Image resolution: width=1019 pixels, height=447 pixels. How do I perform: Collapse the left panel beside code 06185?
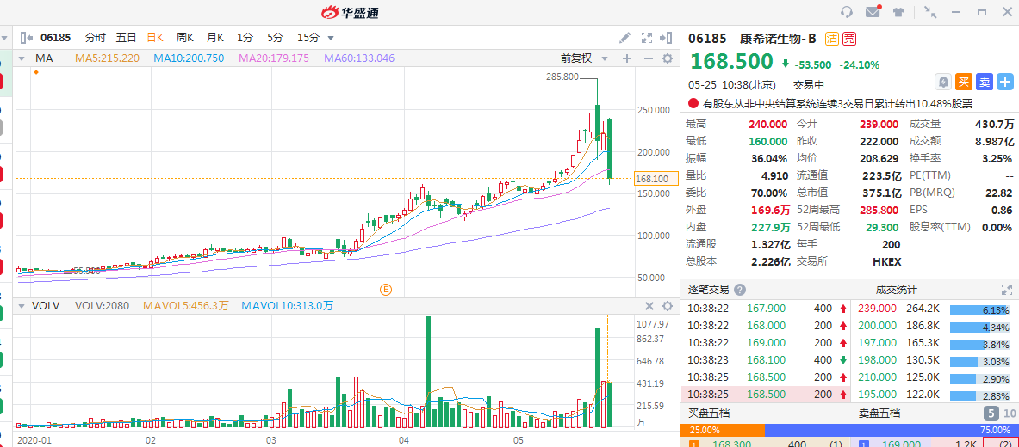(x=26, y=38)
